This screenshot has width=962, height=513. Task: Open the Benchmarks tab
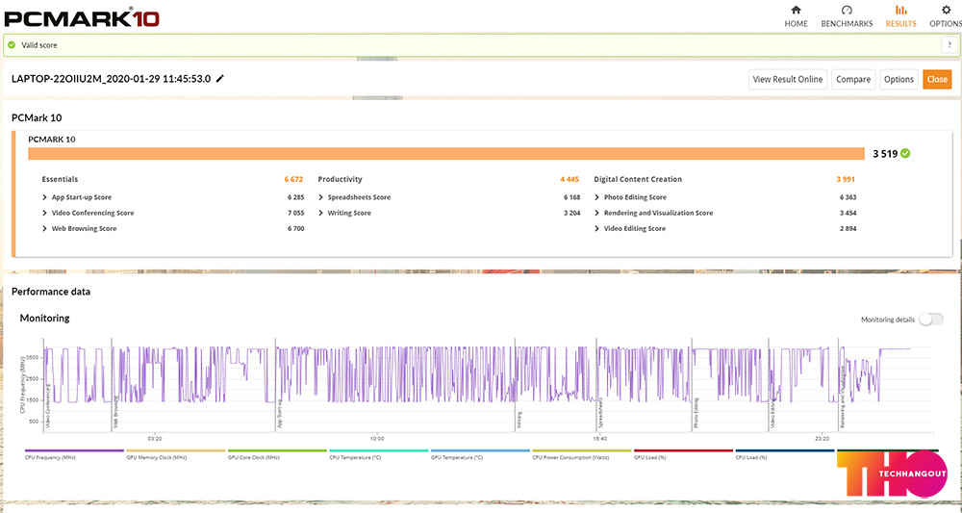point(847,16)
